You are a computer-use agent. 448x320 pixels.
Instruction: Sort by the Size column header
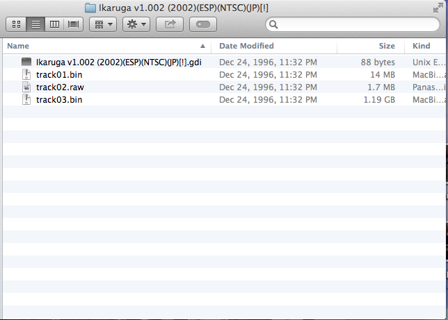[x=371, y=46]
